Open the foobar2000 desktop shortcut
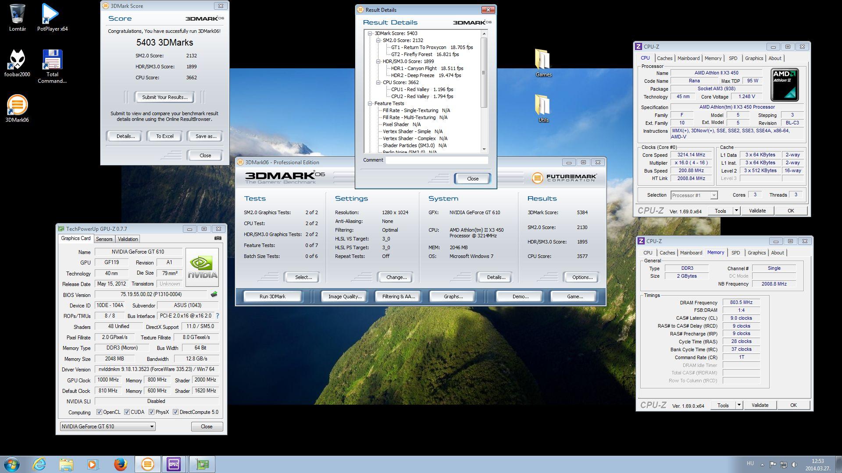The image size is (842, 473). point(17,63)
